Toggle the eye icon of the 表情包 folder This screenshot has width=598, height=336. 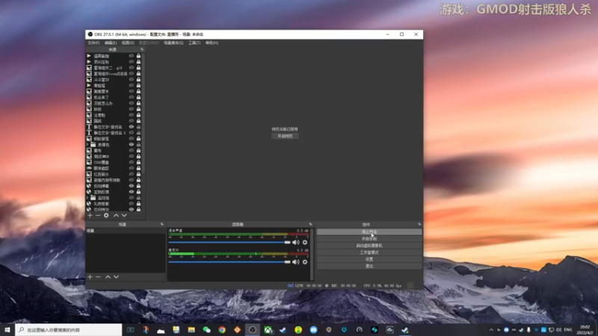pyautogui.click(x=132, y=144)
